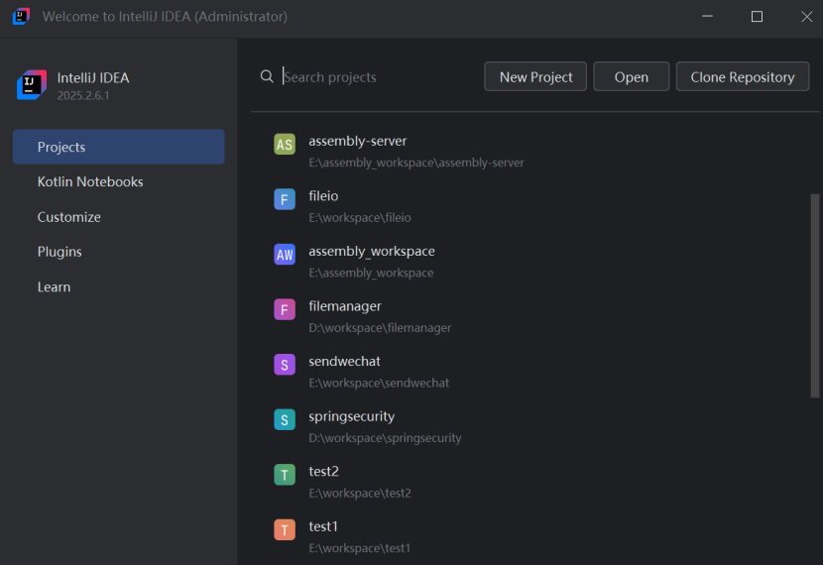Screen dimensions: 823x565
Task: Click the Open button
Action: 632,76
